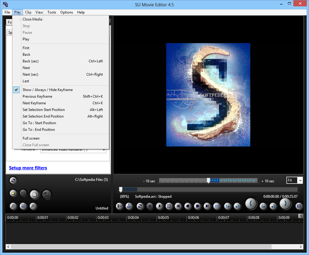
Task: Choose Next Keyframe menu entry
Action: click(61, 103)
